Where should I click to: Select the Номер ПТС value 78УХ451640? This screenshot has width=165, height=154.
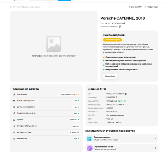[x=112, y=101]
